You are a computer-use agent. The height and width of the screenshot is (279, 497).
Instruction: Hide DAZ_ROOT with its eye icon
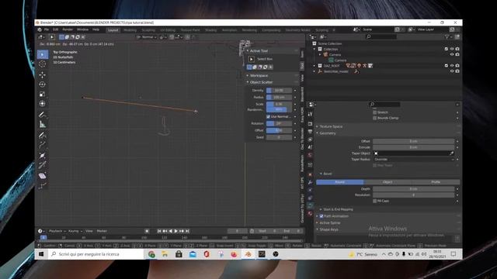[452, 66]
